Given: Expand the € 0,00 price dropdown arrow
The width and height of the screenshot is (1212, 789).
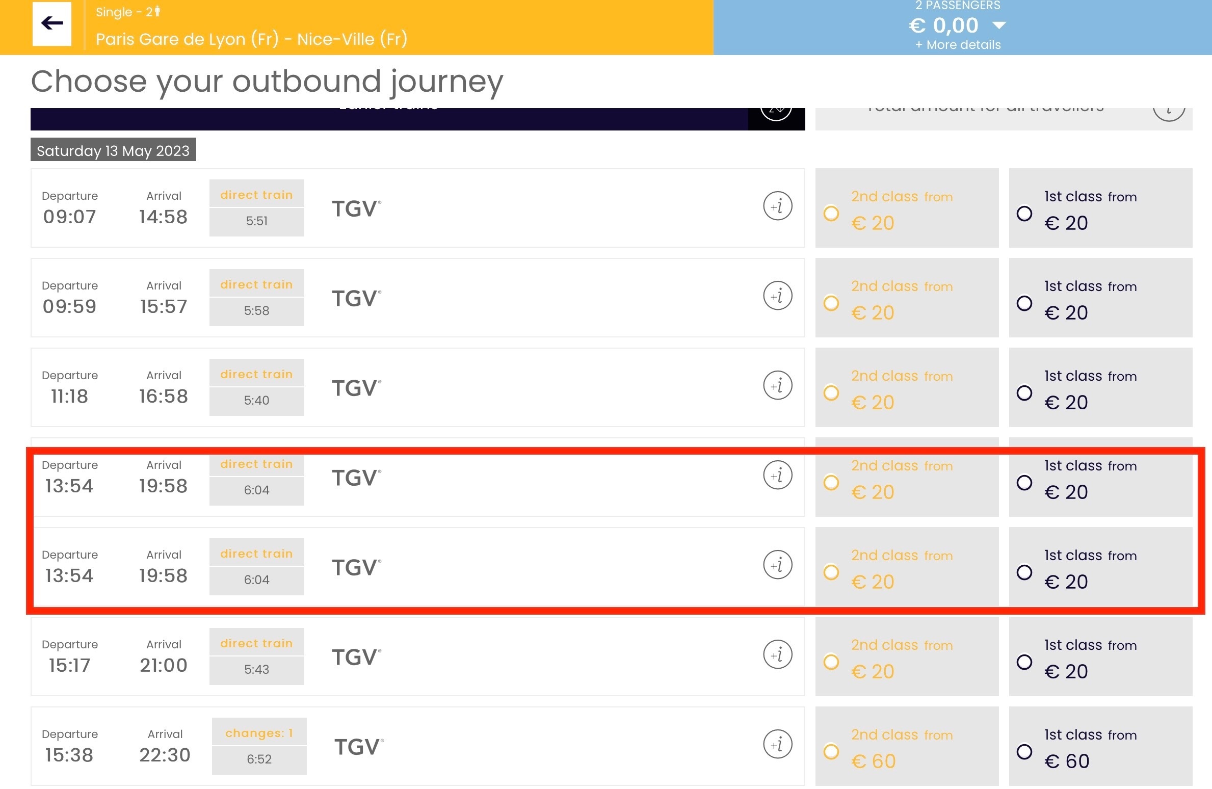Looking at the screenshot, I should 999,25.
